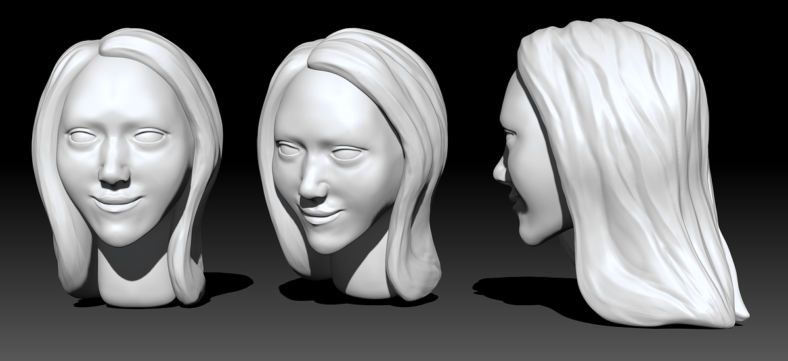Select the front-facing head sculpt
This screenshot has height=361, width=788.
click(128, 167)
